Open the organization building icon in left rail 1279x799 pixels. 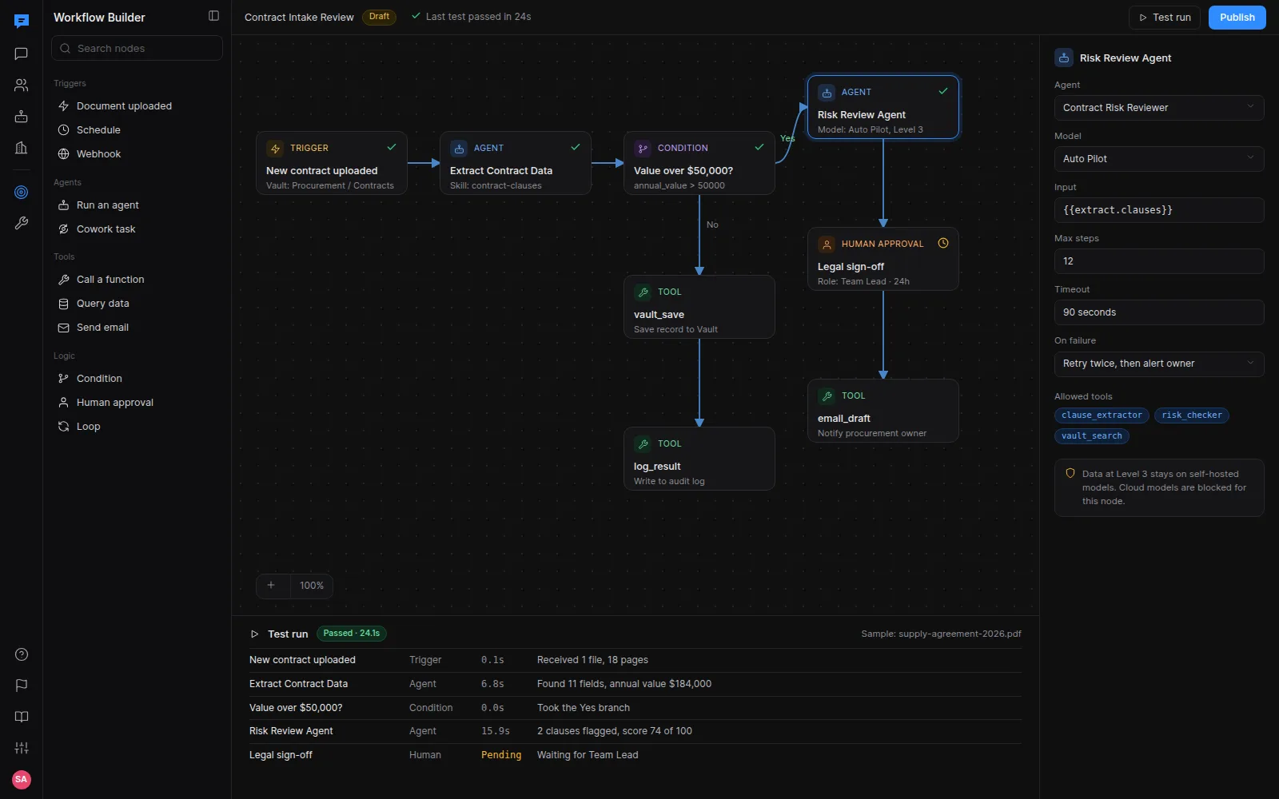click(x=22, y=148)
